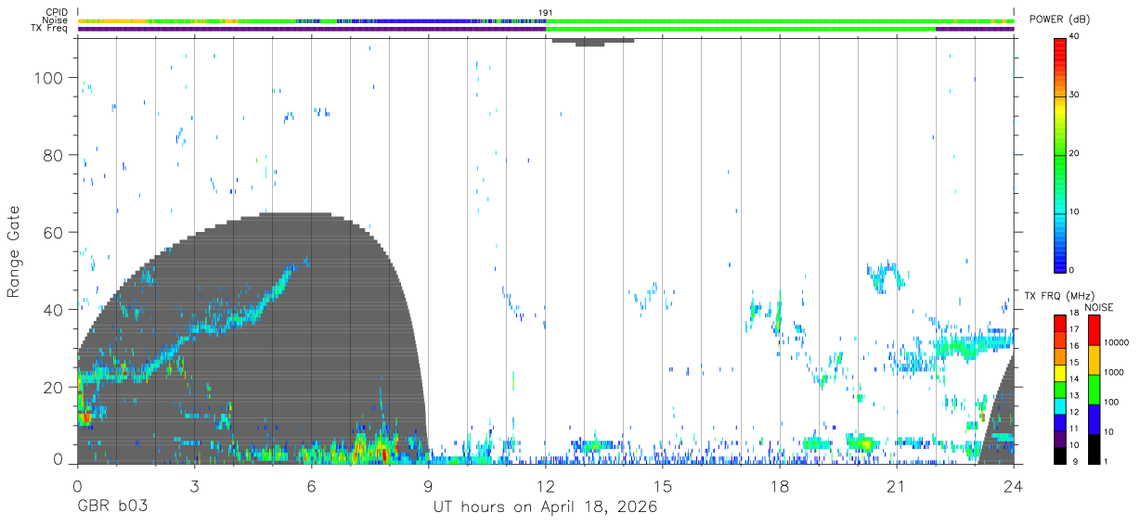This screenshot has height=526, width=1140.
Task: Click the TX frequency scale value '18'
Action: (1074, 314)
